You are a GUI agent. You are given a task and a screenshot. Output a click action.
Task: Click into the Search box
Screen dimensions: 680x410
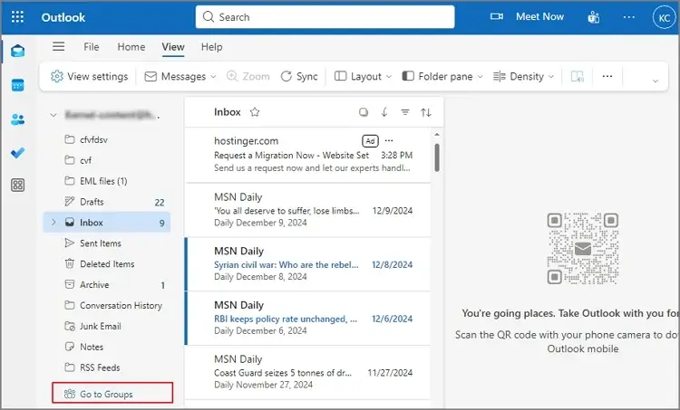point(326,16)
